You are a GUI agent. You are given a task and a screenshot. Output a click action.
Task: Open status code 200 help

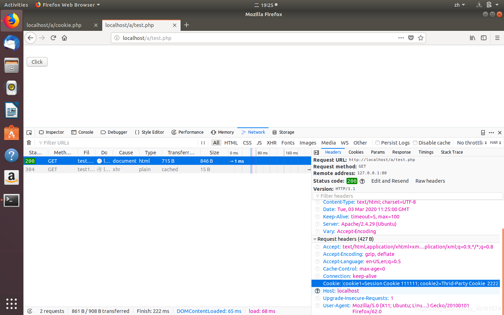(362, 181)
